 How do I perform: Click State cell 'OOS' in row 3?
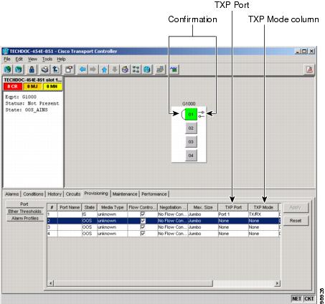coord(90,227)
